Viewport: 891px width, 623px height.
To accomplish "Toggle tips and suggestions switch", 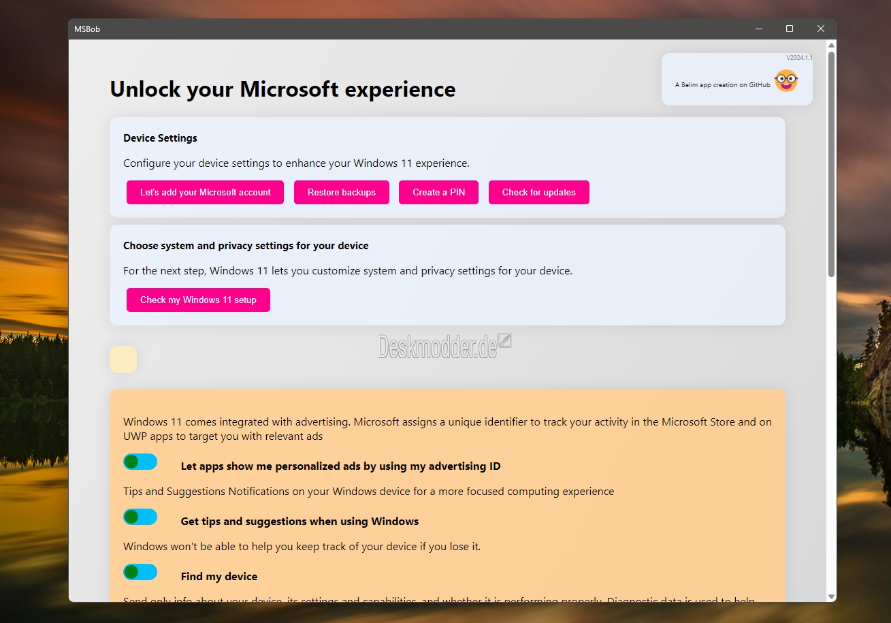I will coord(140,517).
